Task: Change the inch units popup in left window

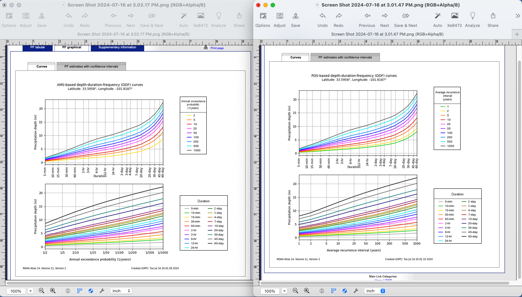Action: coord(121,291)
